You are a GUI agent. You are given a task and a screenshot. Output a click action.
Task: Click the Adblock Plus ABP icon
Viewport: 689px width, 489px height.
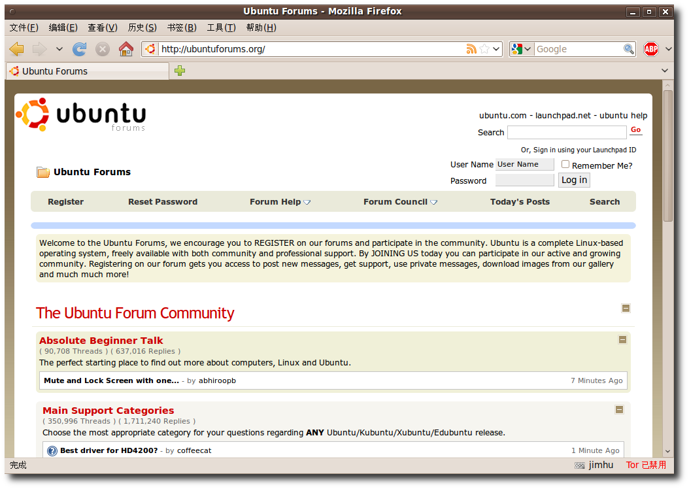pyautogui.click(x=651, y=49)
